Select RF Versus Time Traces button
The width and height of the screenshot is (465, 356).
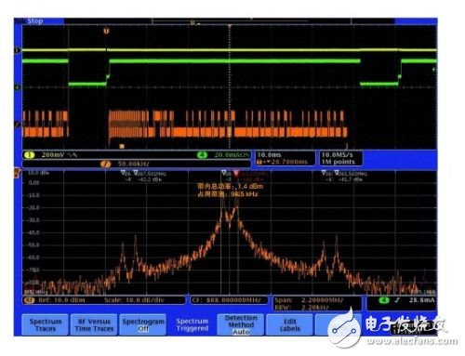[94, 324]
